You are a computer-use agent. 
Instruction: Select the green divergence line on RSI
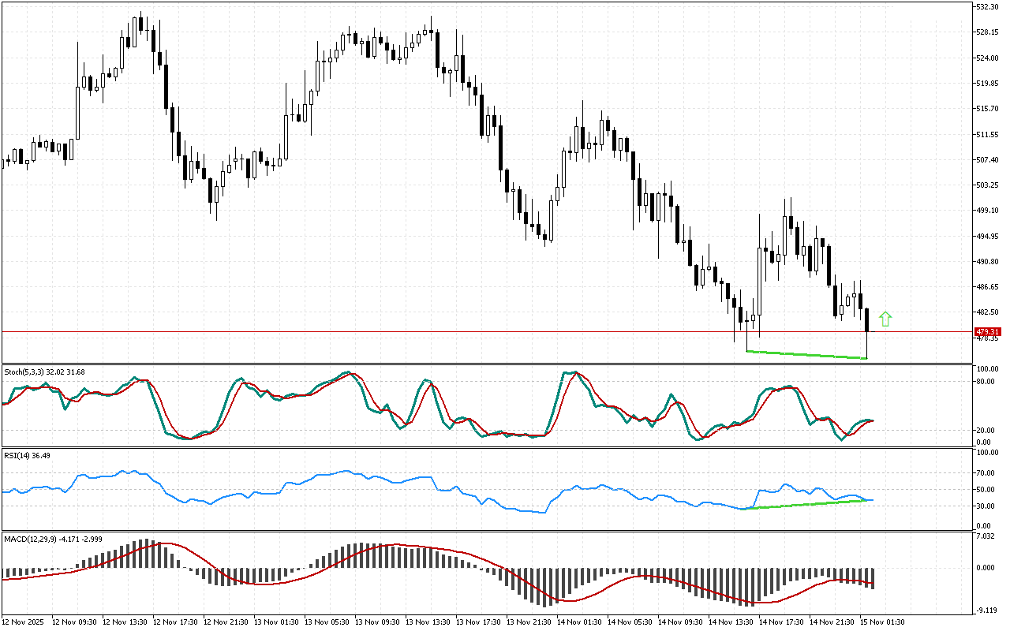(805, 504)
